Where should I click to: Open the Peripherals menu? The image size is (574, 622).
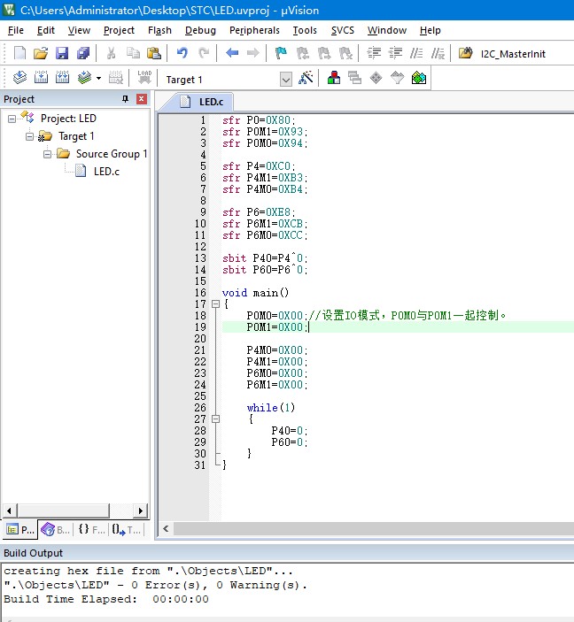pyautogui.click(x=254, y=31)
